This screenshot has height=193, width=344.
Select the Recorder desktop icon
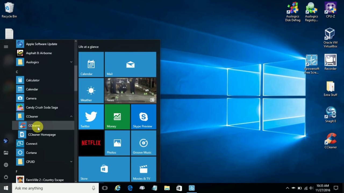pos(330,62)
